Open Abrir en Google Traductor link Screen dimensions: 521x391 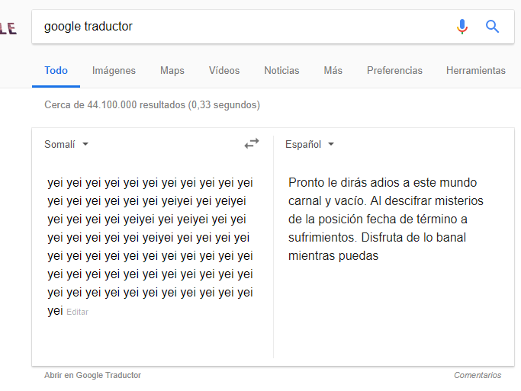click(x=93, y=375)
